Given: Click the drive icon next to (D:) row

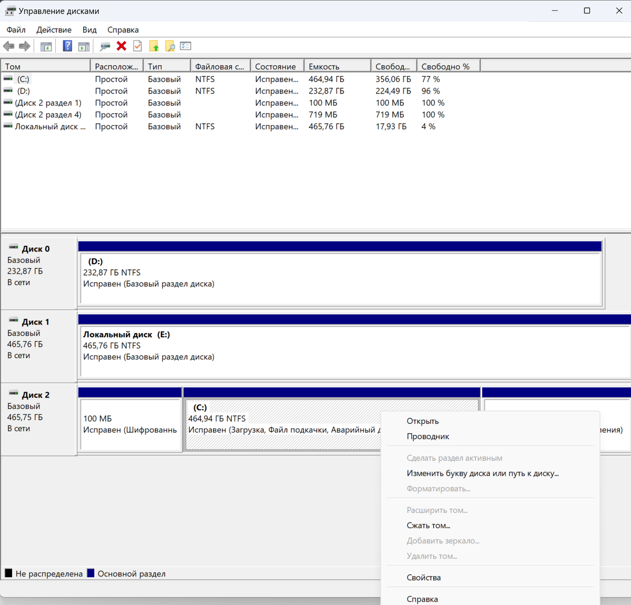Looking at the screenshot, I should [8, 91].
